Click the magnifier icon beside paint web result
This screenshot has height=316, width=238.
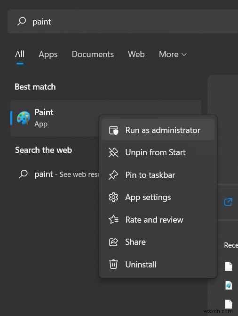tap(24, 174)
